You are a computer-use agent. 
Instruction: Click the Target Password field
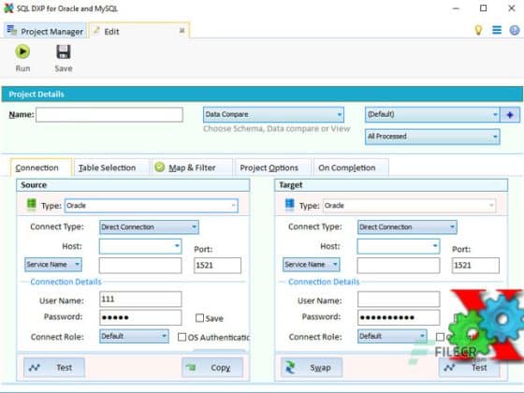click(399, 317)
